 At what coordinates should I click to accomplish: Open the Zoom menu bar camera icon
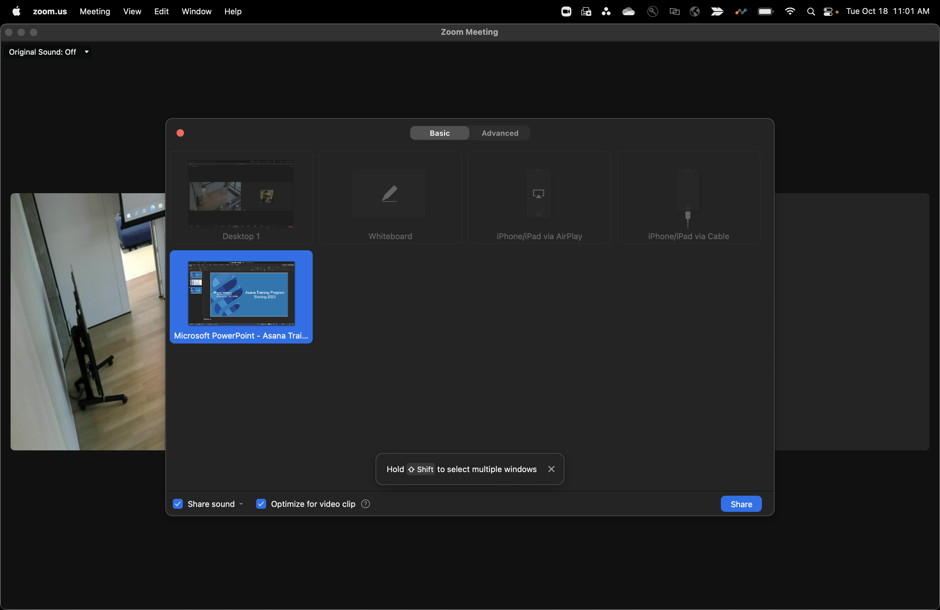pos(566,11)
